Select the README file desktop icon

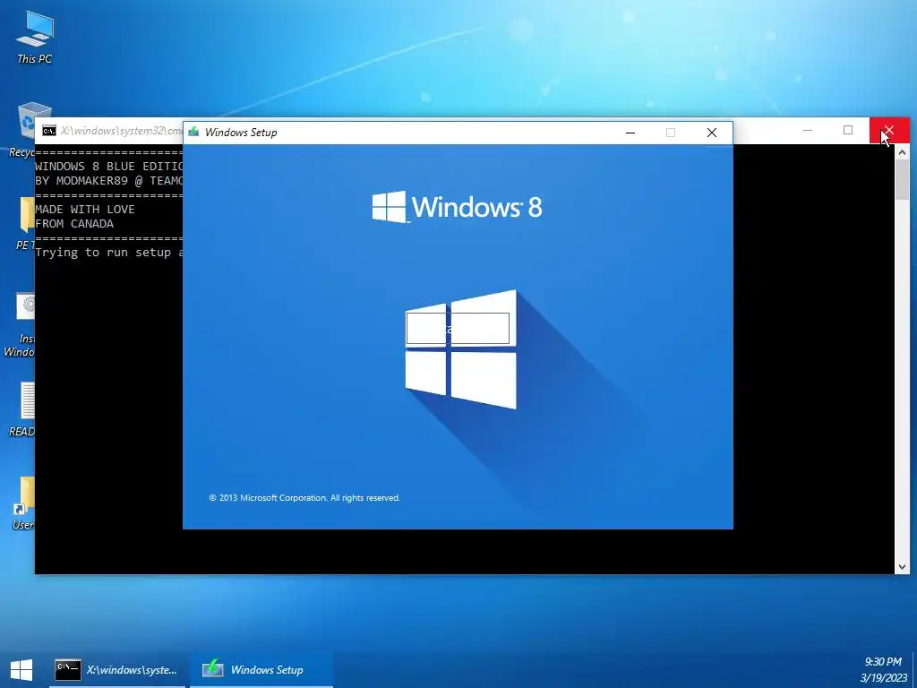click(x=22, y=408)
